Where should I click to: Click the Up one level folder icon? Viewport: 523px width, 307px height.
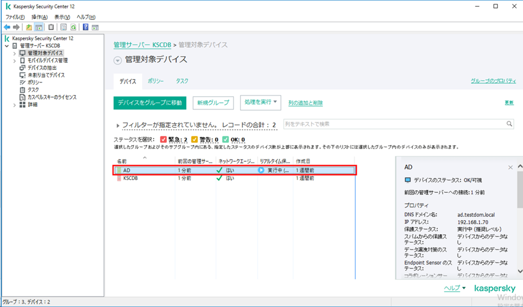point(29,27)
